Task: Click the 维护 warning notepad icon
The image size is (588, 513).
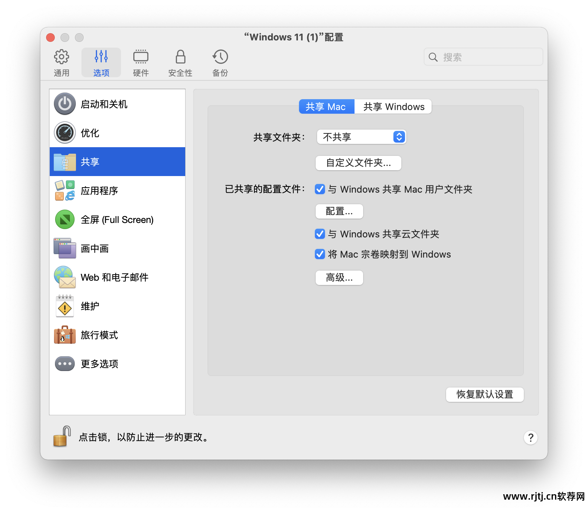Action: [65, 306]
